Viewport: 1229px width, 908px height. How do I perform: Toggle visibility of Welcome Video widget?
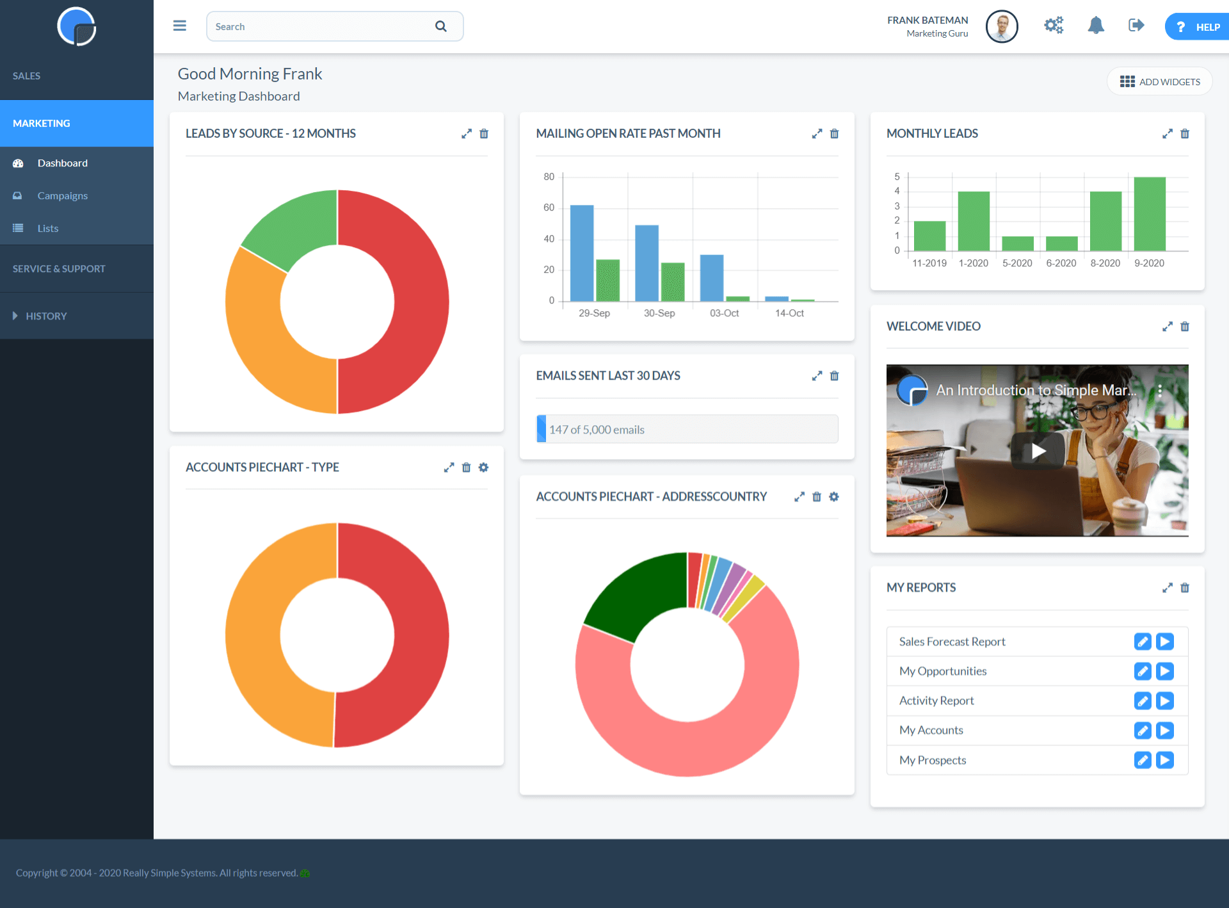click(x=1168, y=325)
